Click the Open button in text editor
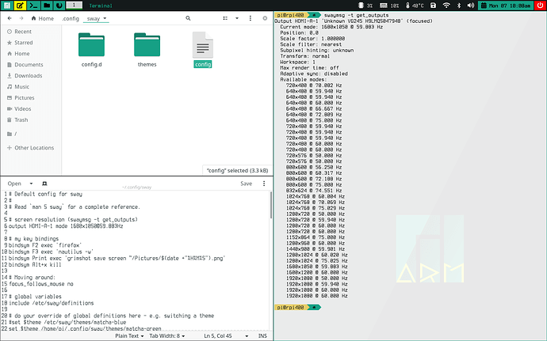This screenshot has height=341, width=547. [14, 184]
